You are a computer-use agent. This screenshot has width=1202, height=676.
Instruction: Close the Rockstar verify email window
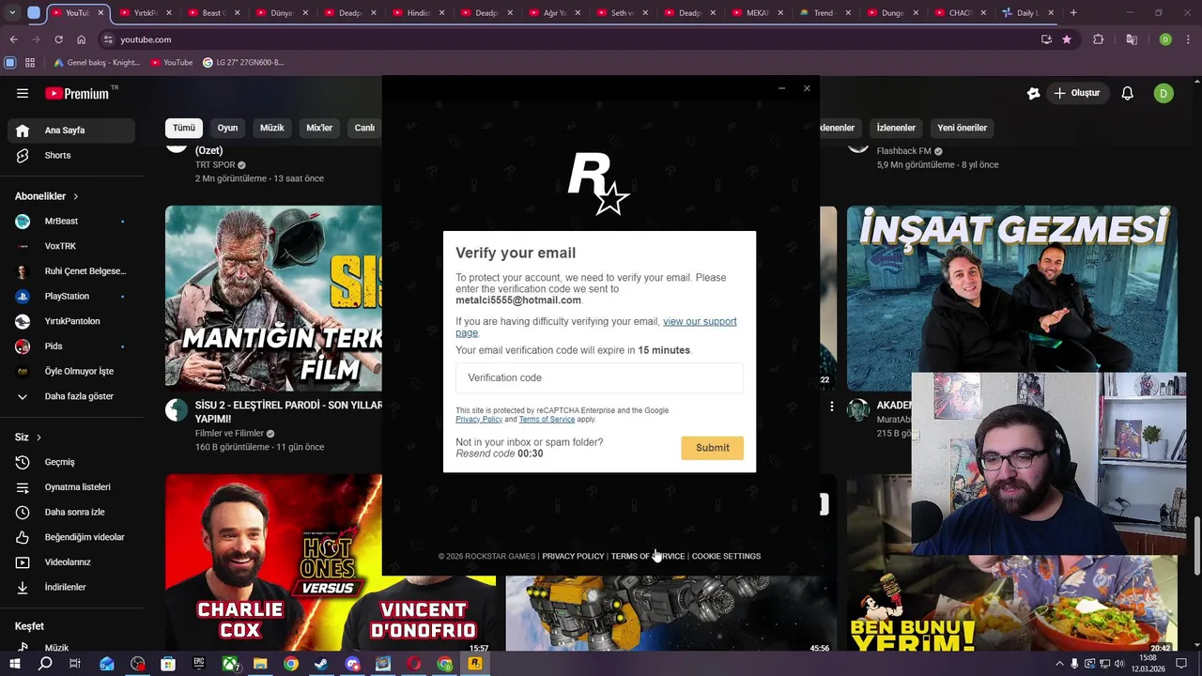click(x=807, y=88)
